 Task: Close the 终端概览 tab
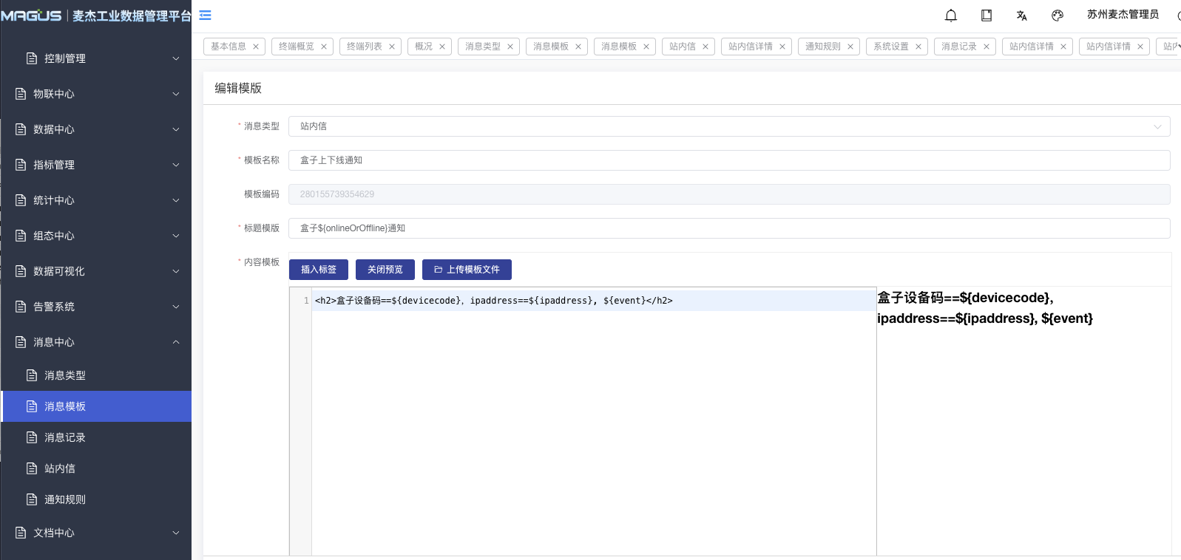click(324, 47)
